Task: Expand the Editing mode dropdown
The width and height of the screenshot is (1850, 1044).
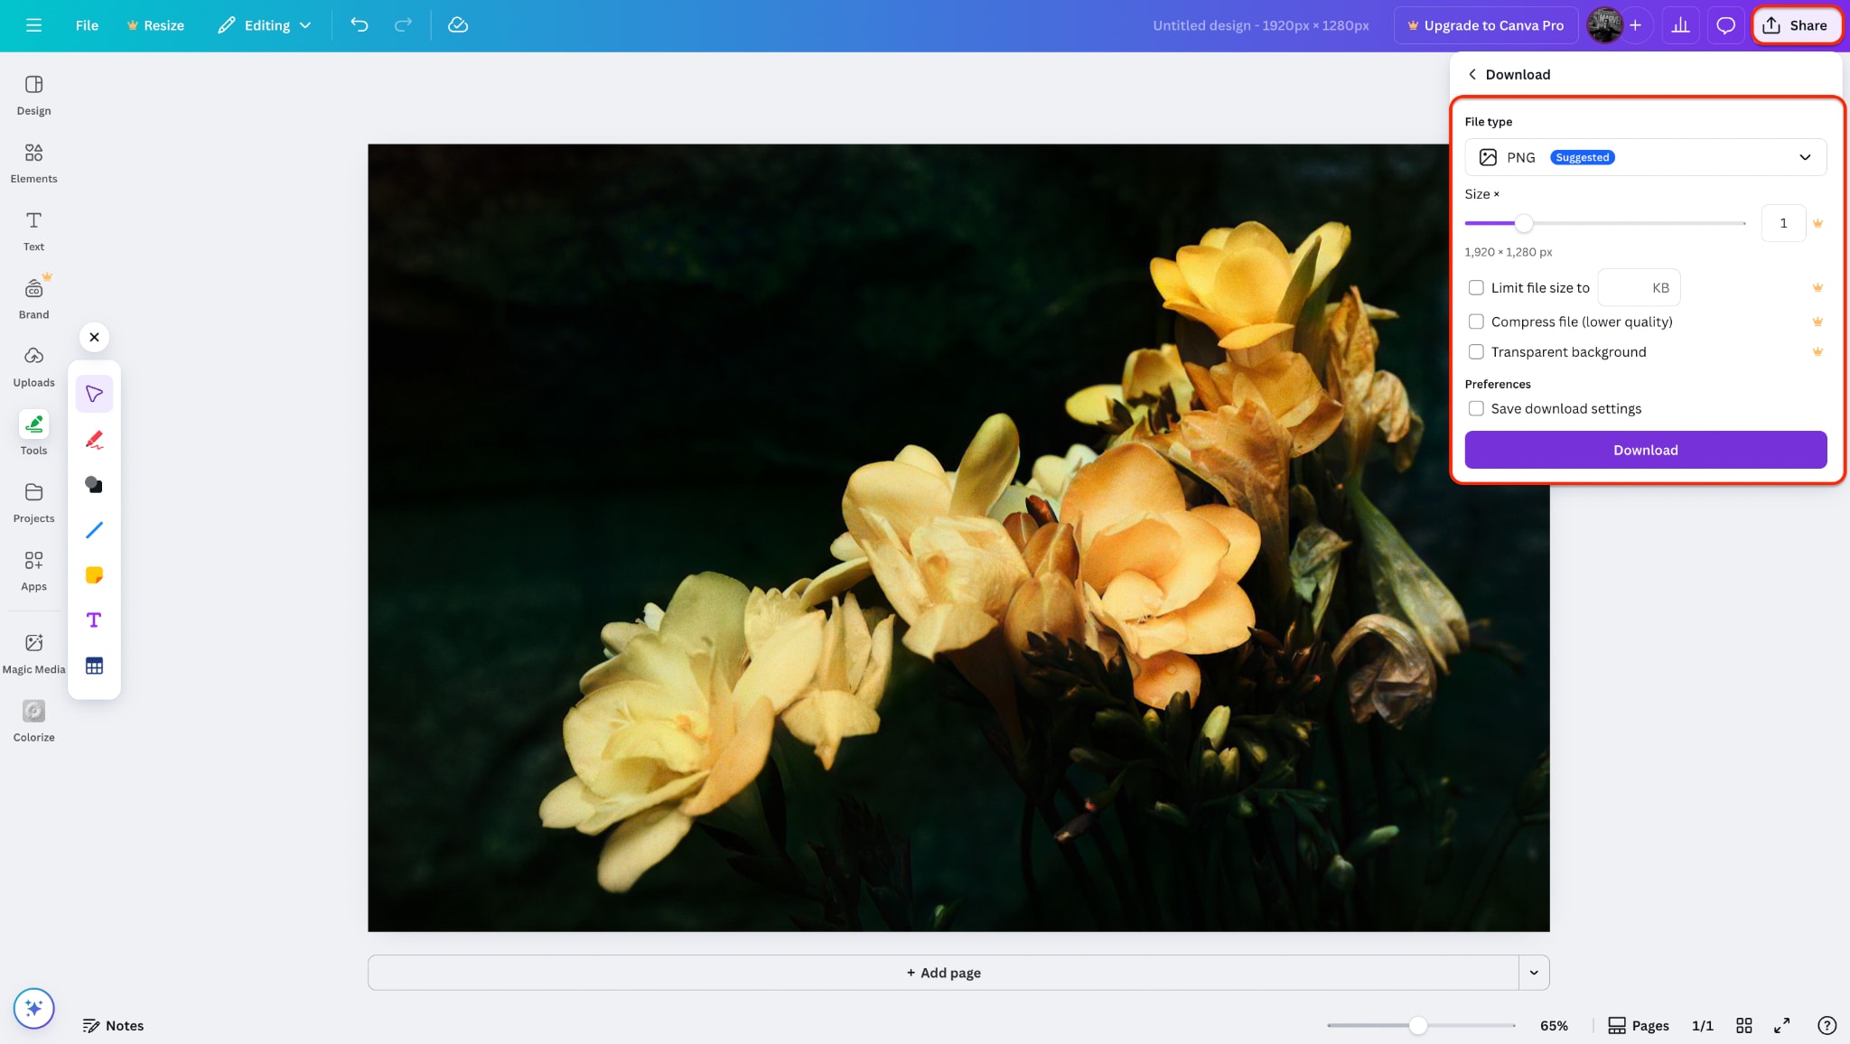Action: click(x=265, y=25)
